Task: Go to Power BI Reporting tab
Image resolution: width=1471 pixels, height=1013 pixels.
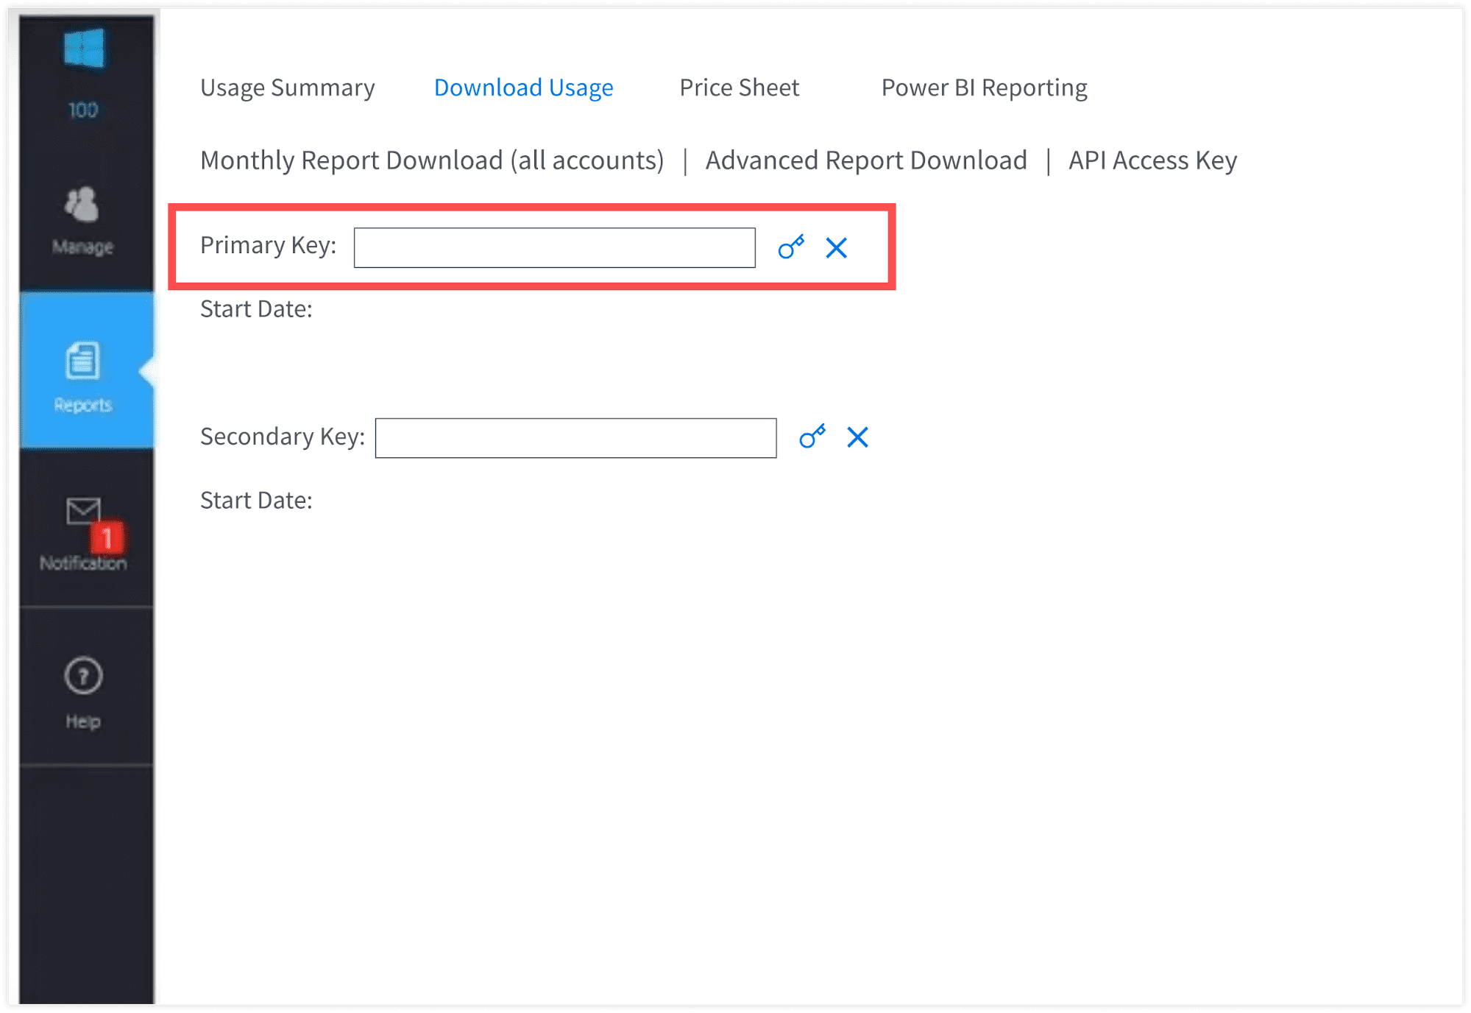Action: click(x=984, y=88)
